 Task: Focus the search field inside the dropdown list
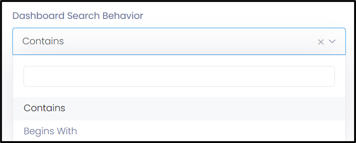(179, 76)
